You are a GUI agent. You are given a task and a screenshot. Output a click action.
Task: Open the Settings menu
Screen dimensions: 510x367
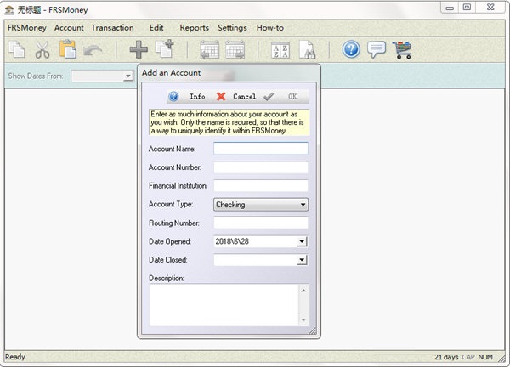(233, 28)
